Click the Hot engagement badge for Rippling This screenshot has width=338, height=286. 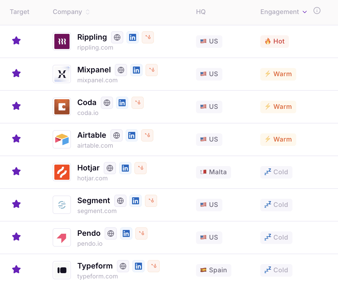274,41
